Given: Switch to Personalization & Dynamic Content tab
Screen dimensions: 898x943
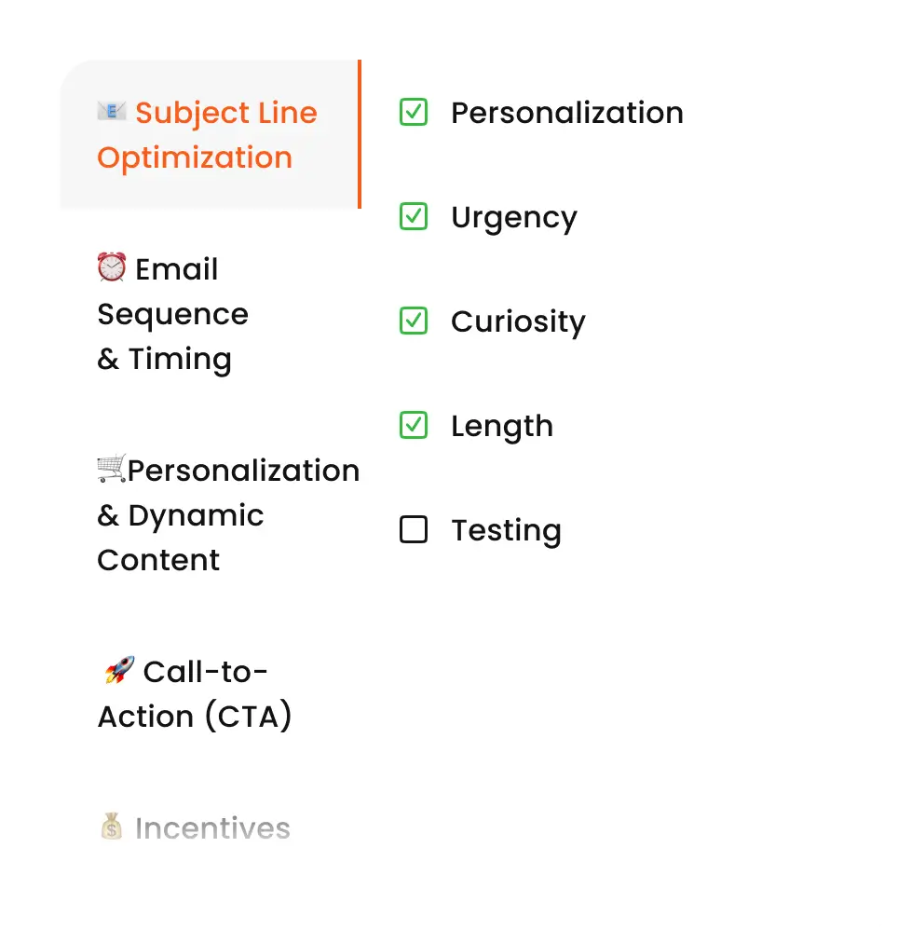Looking at the screenshot, I should pyautogui.click(x=227, y=515).
